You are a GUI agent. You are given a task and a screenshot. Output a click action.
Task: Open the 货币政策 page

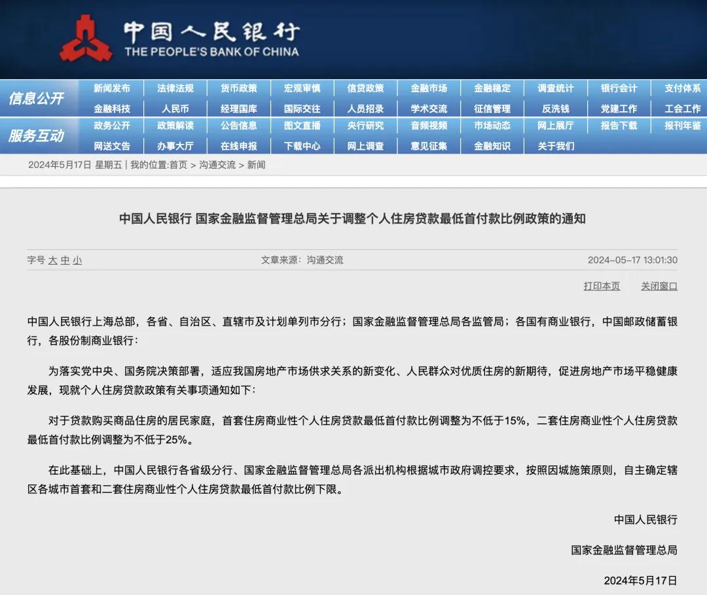coord(239,88)
